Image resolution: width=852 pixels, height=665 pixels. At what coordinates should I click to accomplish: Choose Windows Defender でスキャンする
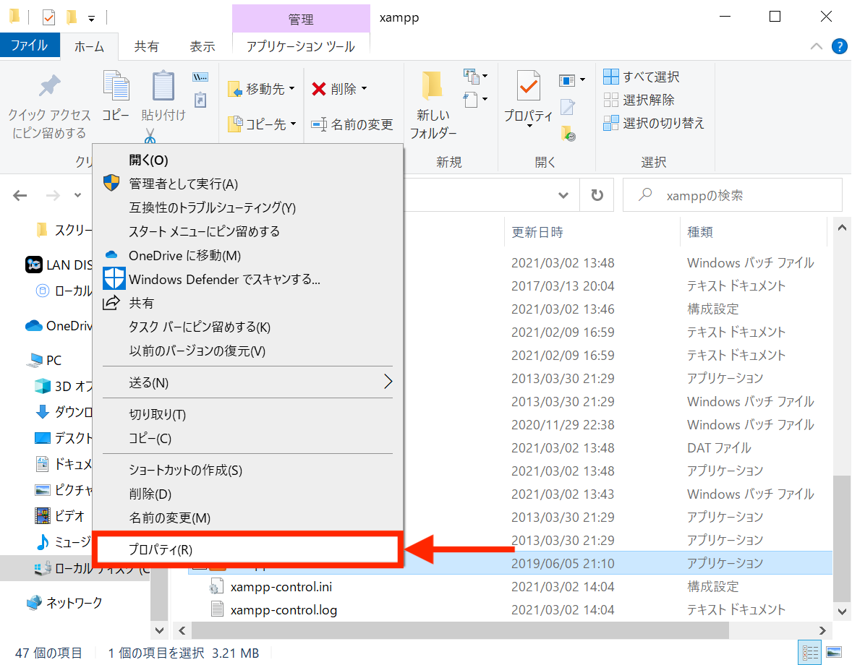(x=248, y=280)
